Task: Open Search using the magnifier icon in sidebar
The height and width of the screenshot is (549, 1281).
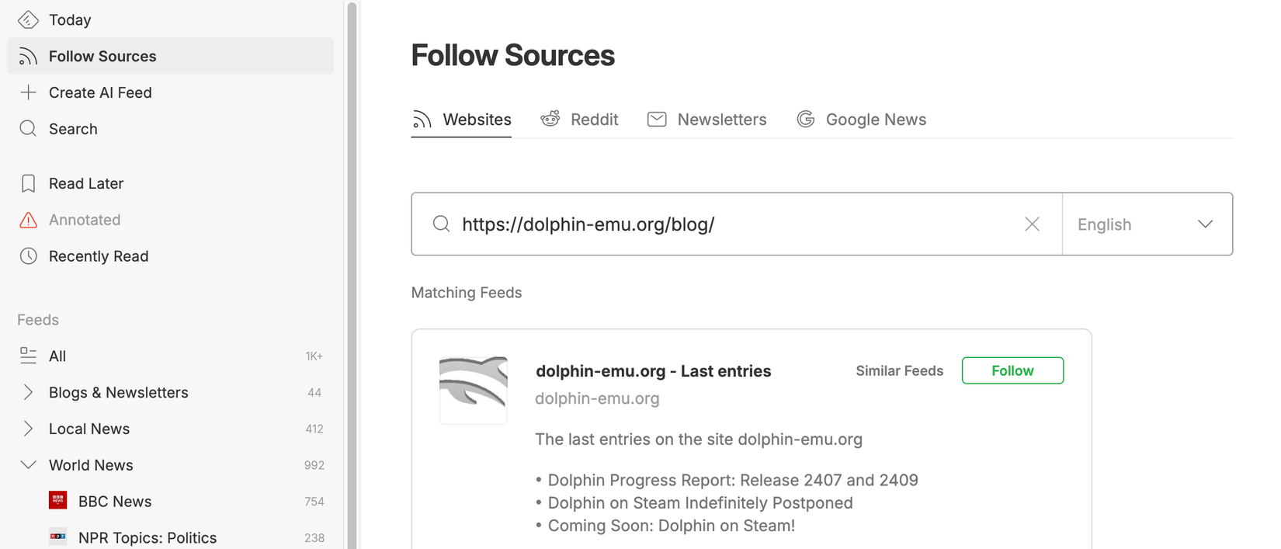Action: (28, 128)
